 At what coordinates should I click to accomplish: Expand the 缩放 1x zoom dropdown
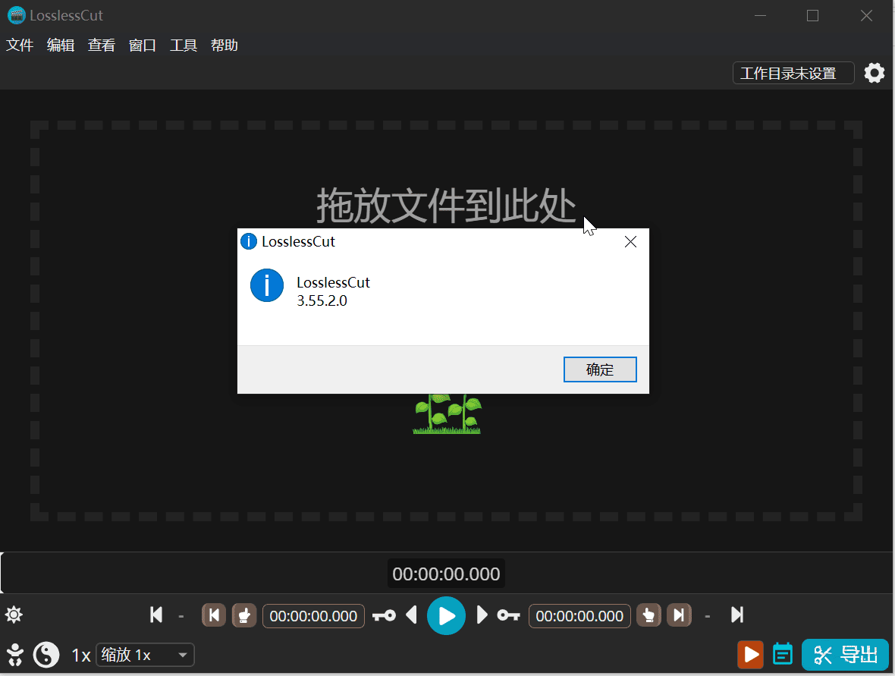145,655
